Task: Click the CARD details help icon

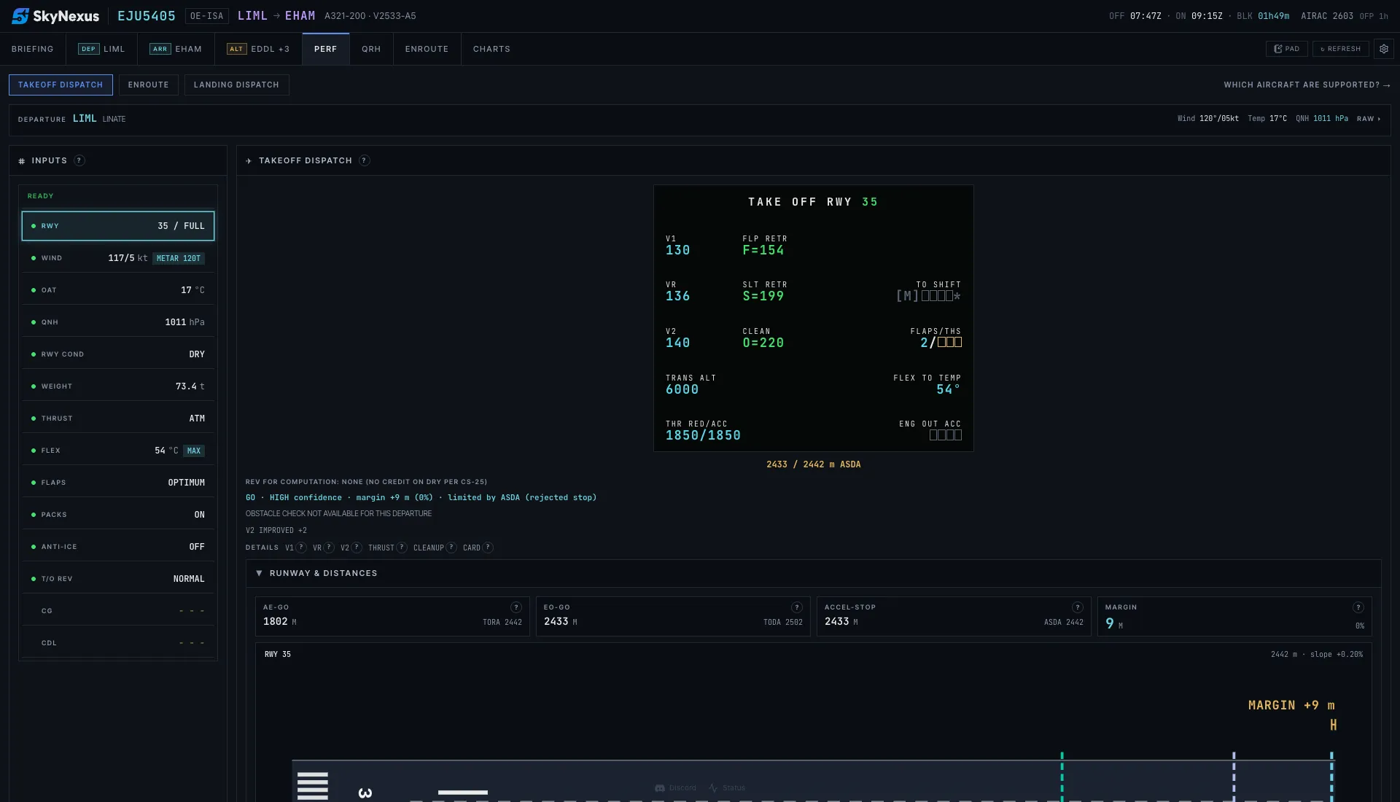Action: click(x=488, y=548)
